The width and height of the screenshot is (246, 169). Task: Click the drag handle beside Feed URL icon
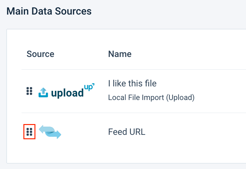coord(29,132)
